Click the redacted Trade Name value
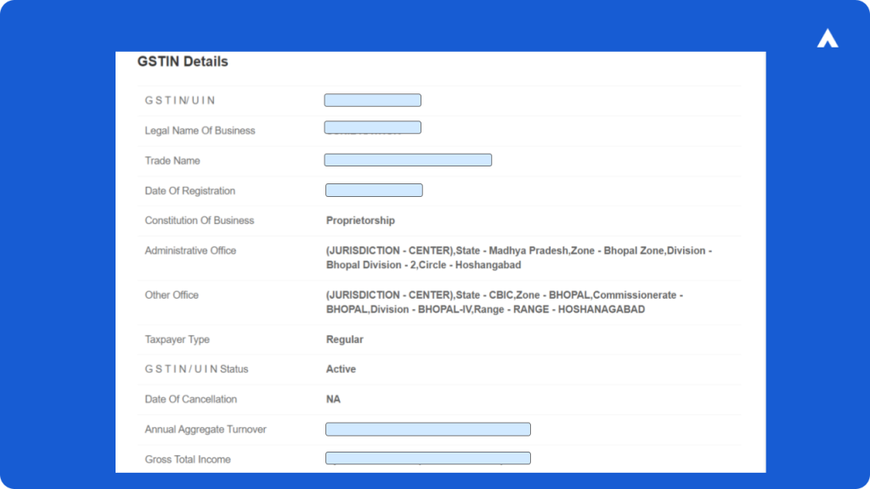 tap(408, 160)
